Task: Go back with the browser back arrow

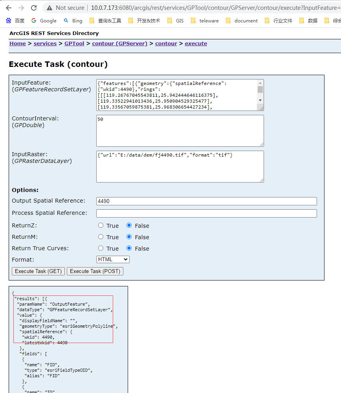Action: click(9, 8)
